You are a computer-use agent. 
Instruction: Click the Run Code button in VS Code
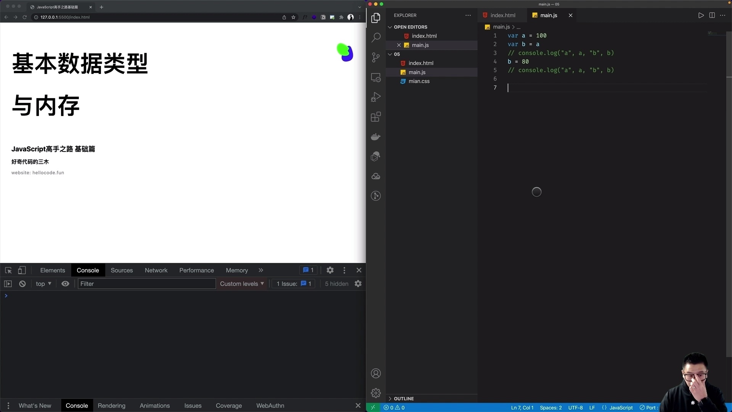[x=701, y=15]
